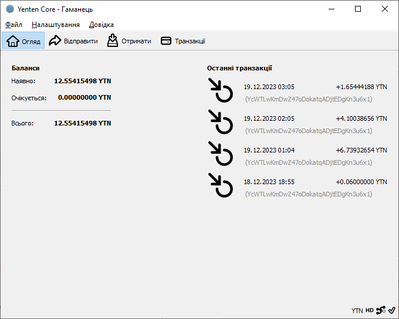Select the +6.73932654 YTN transaction amount

[x=361, y=150]
